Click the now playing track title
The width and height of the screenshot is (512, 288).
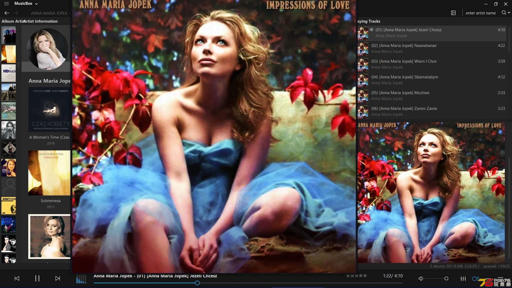pyautogui.click(x=155, y=276)
